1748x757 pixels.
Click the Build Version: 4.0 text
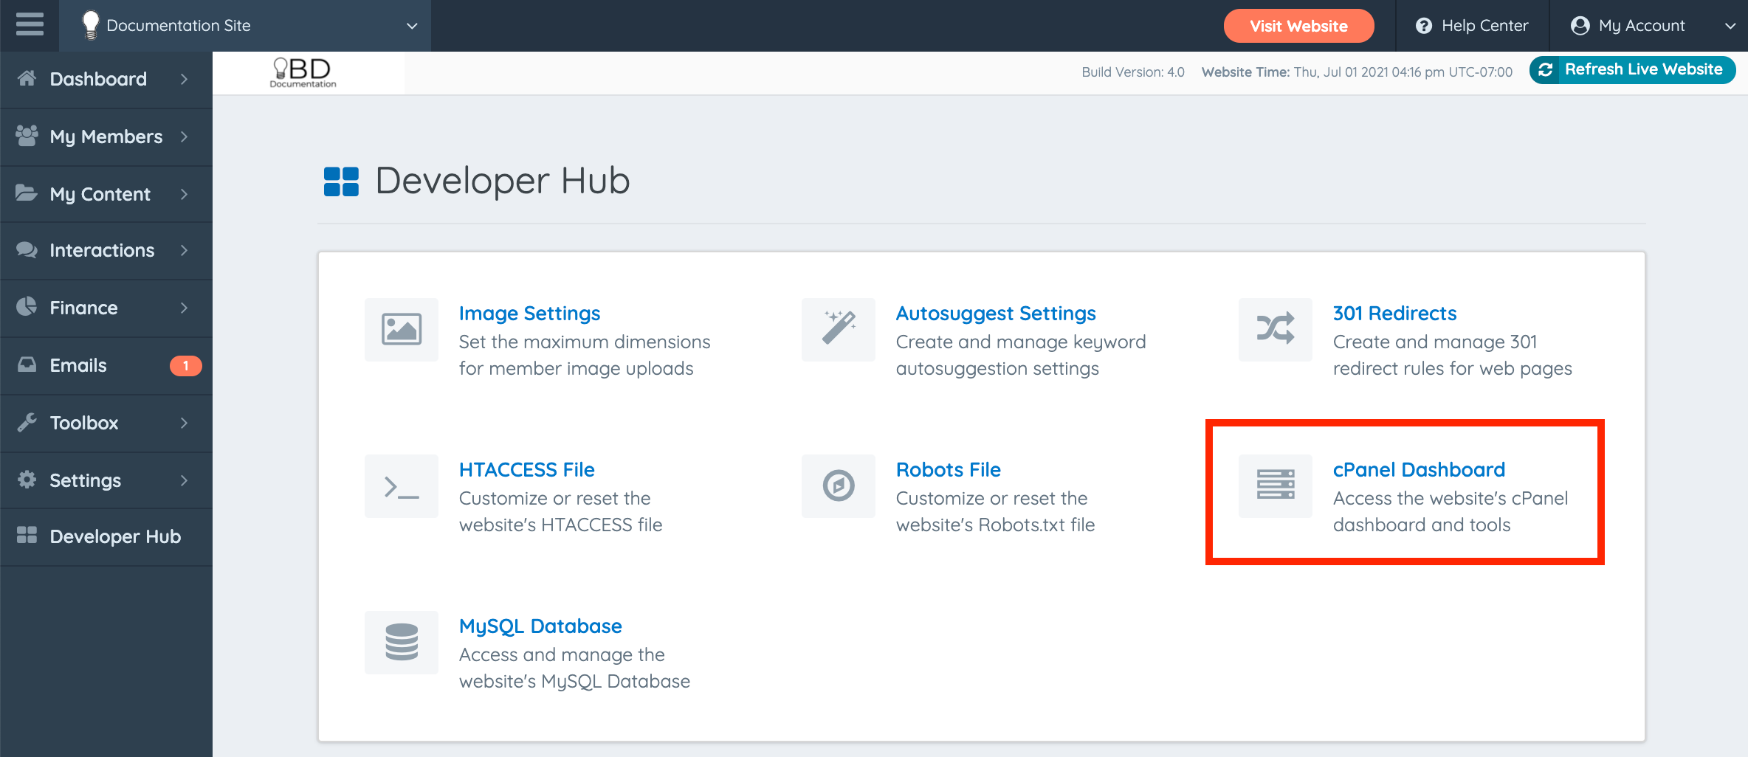tap(1133, 72)
